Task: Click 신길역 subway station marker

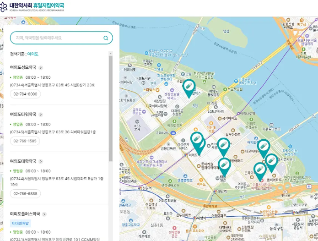Action: [x=140, y=188]
